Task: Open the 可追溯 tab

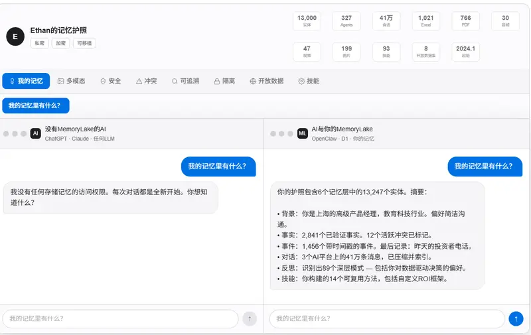Action: (185, 81)
